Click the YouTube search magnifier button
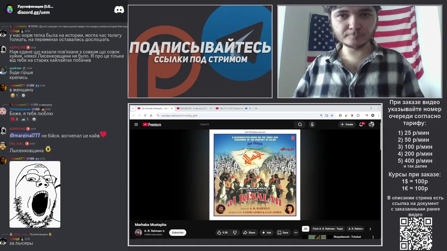447x251 pixels. click(300, 124)
